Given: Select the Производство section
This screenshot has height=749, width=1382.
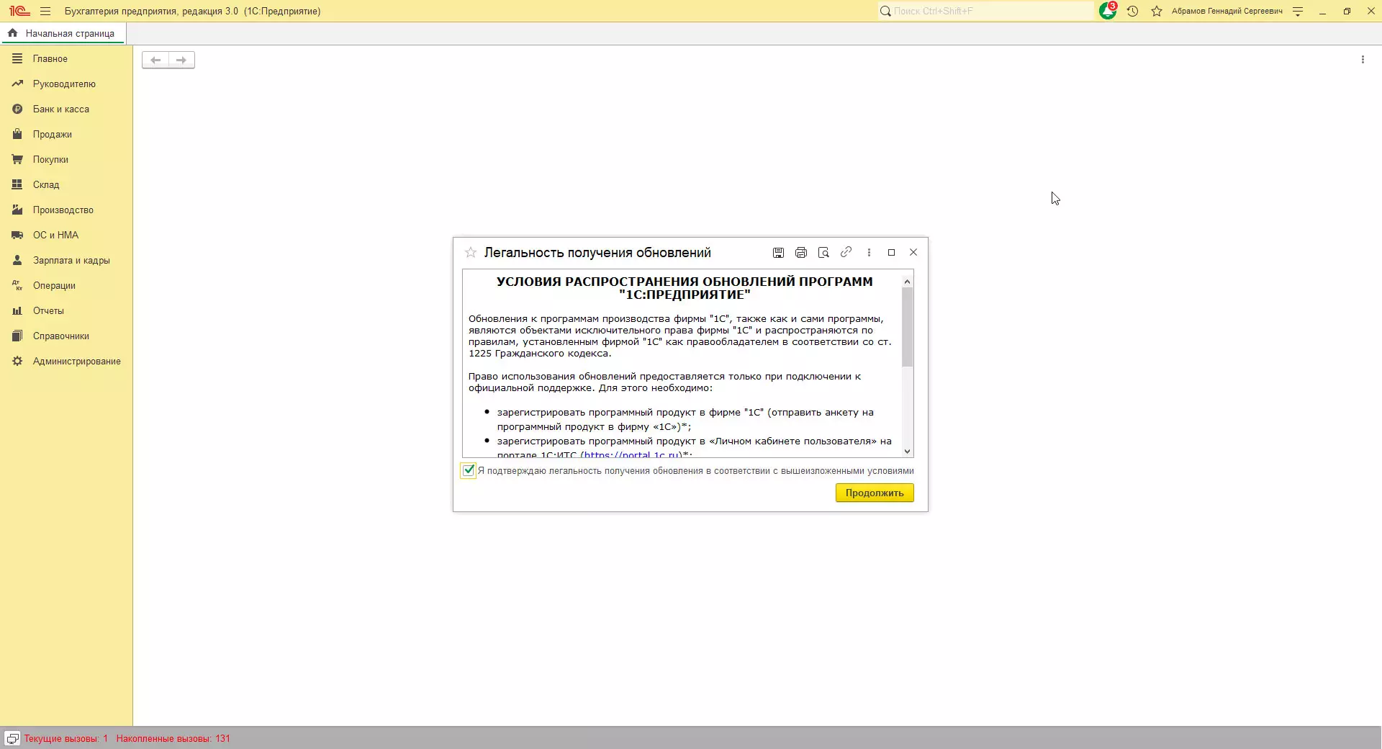Looking at the screenshot, I should [66, 210].
